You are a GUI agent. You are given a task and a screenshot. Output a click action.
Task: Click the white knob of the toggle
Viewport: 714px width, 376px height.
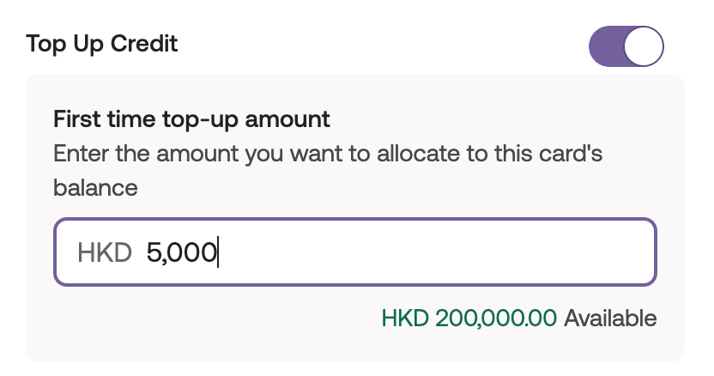click(643, 45)
